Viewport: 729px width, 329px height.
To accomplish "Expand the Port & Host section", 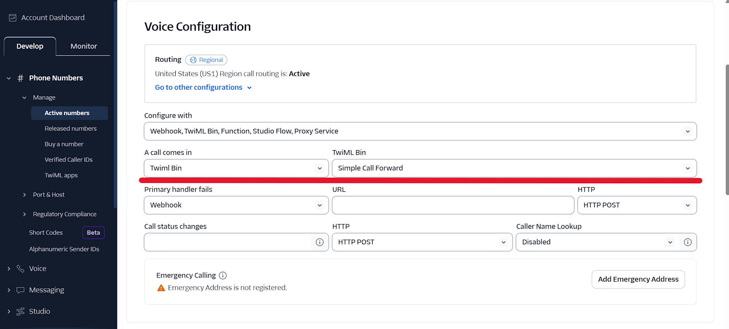I will point(24,195).
